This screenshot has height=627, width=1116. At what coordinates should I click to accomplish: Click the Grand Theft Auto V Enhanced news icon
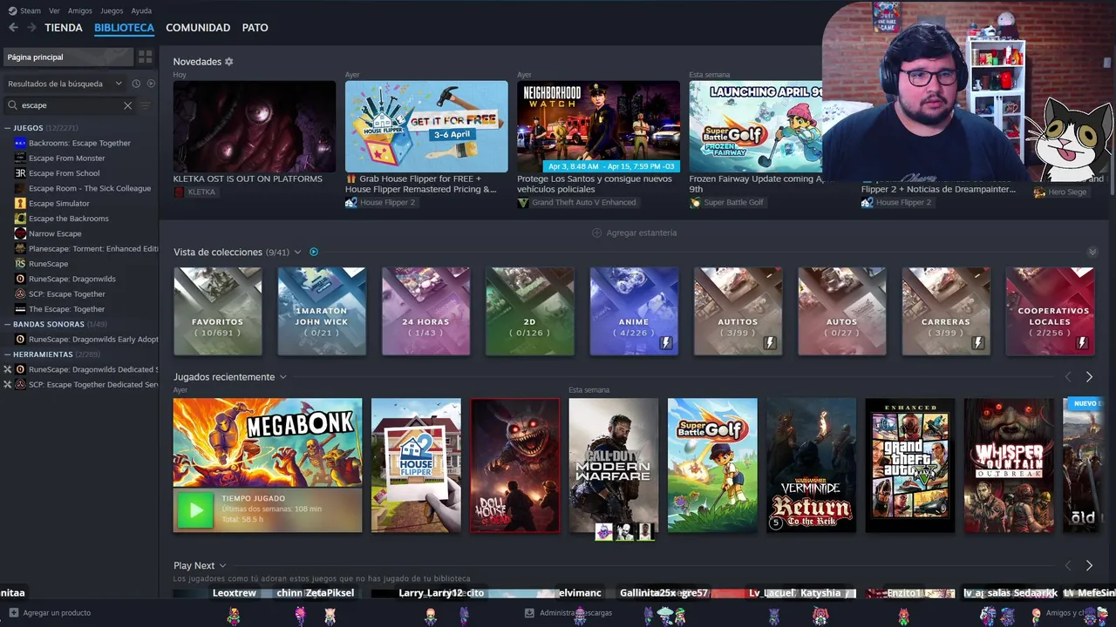pyautogui.click(x=523, y=202)
